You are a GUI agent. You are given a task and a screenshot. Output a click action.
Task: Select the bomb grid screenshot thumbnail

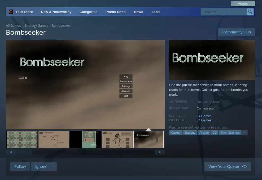click(22, 140)
